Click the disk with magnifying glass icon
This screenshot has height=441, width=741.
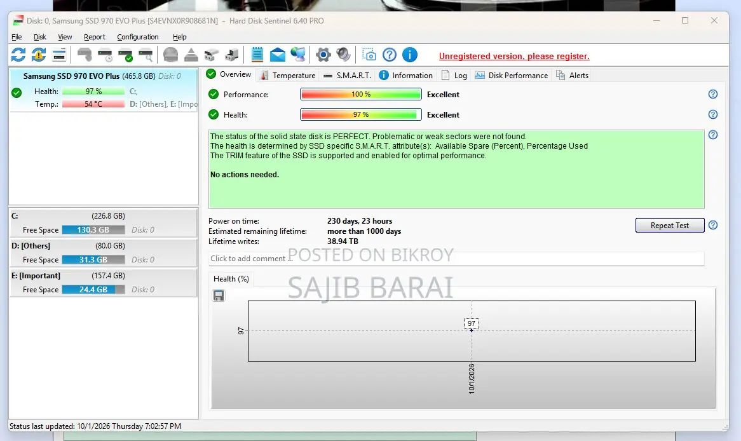click(x=146, y=55)
